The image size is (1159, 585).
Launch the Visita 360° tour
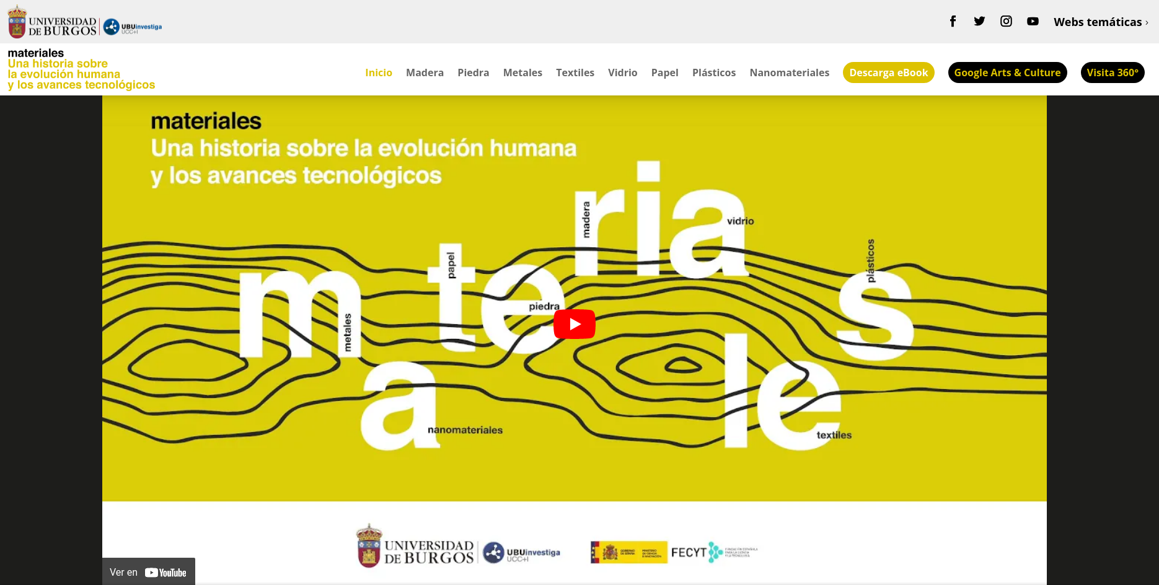pyautogui.click(x=1112, y=73)
